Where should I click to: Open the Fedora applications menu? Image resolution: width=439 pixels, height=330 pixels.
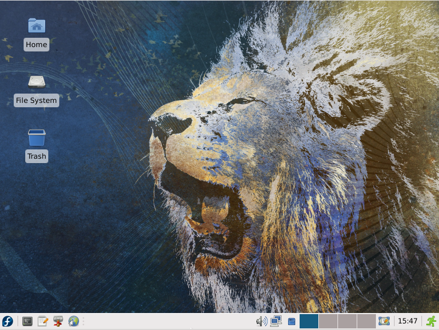coord(8,321)
